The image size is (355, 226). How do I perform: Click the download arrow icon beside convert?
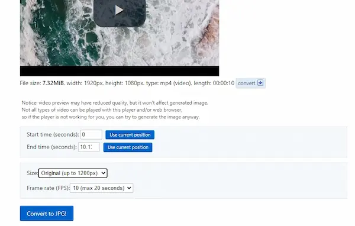[x=260, y=83]
